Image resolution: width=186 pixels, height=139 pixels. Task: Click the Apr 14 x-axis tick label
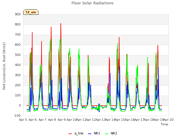pyautogui.click(x=110, y=120)
